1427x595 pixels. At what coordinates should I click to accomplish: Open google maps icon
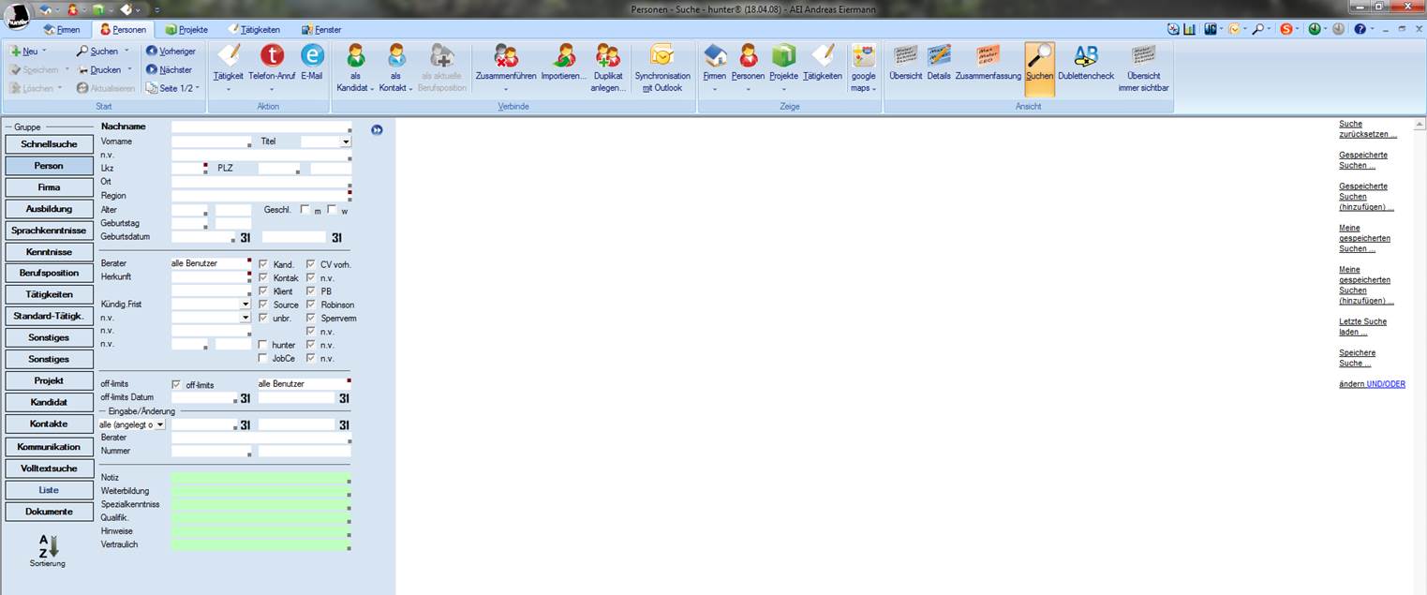pyautogui.click(x=863, y=57)
